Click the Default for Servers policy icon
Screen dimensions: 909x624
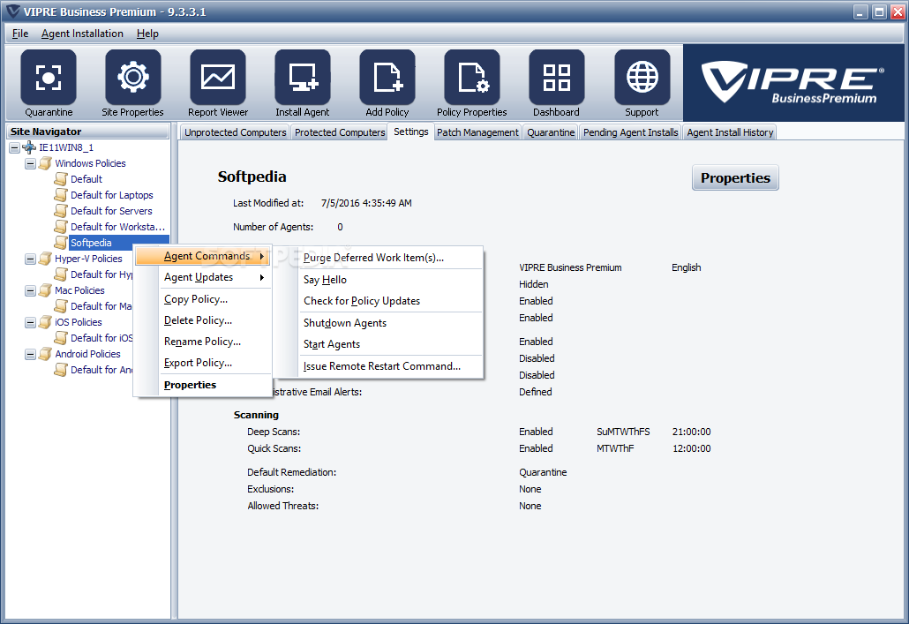coord(61,211)
